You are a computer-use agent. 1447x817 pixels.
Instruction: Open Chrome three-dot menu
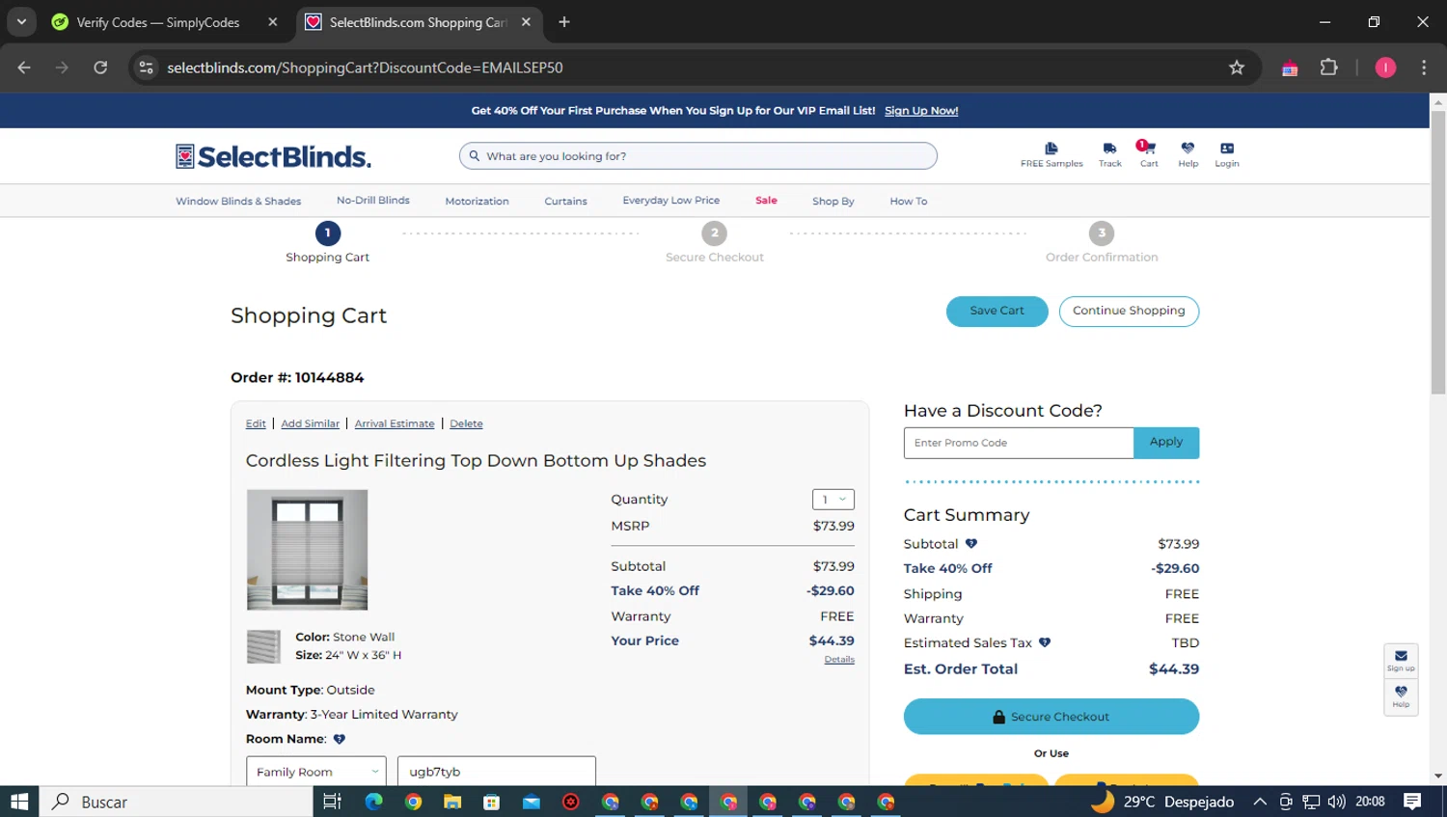pyautogui.click(x=1424, y=68)
